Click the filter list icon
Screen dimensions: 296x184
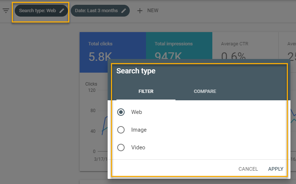pyautogui.click(x=6, y=11)
